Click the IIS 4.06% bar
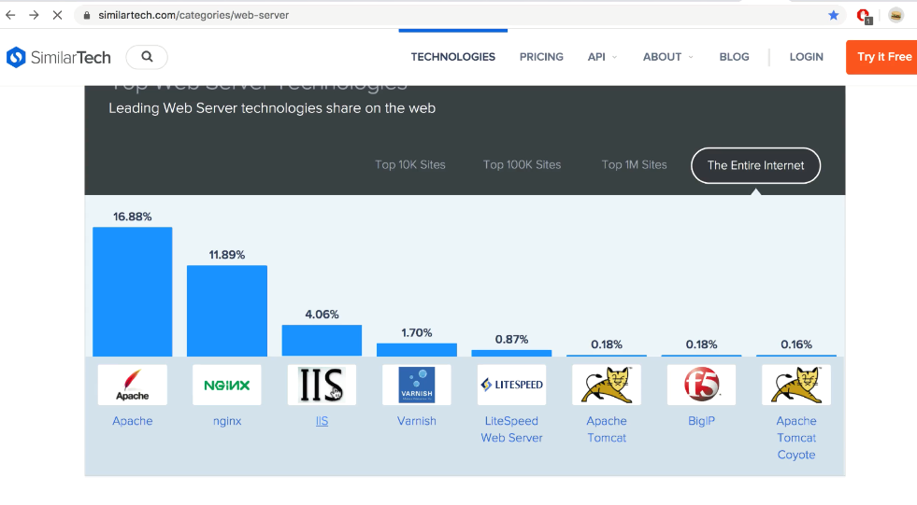 322,341
